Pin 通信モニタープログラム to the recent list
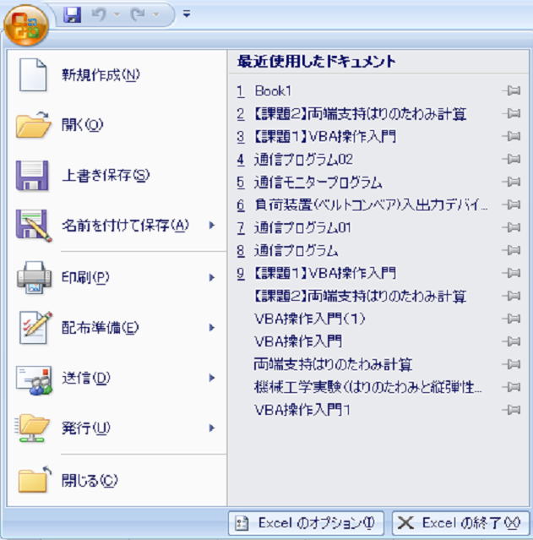533x540 pixels. tap(511, 182)
